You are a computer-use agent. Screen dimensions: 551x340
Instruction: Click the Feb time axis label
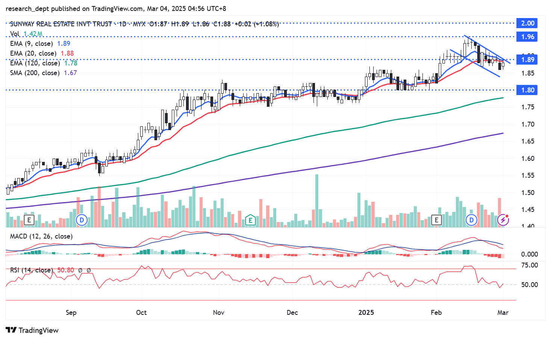coord(436,313)
